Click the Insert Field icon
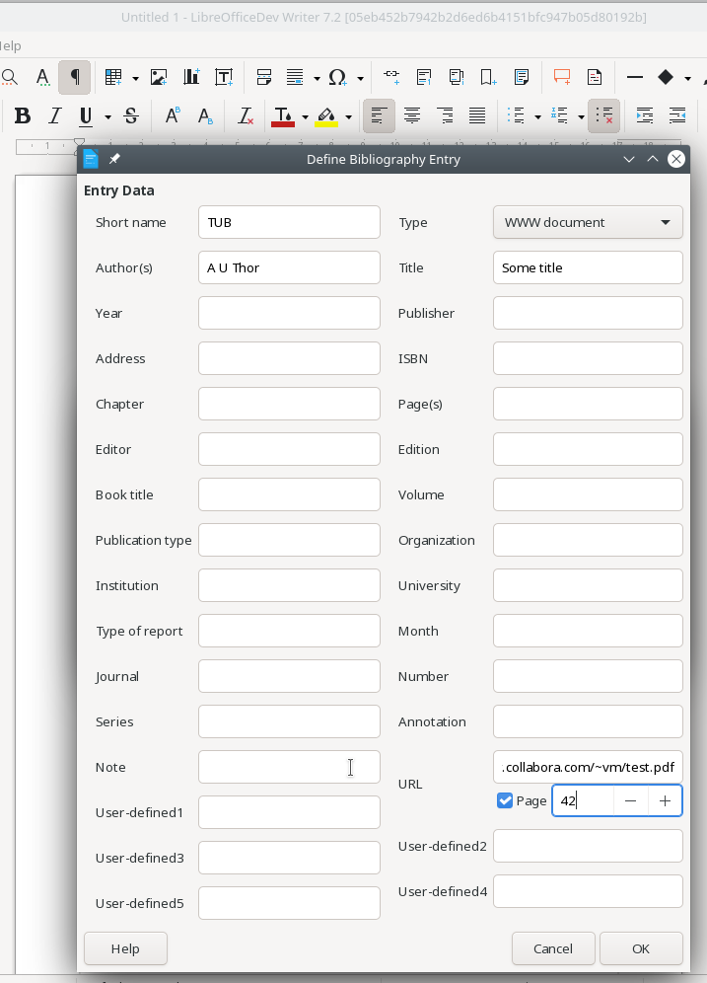Image resolution: width=707 pixels, height=983 pixels. tap(295, 77)
